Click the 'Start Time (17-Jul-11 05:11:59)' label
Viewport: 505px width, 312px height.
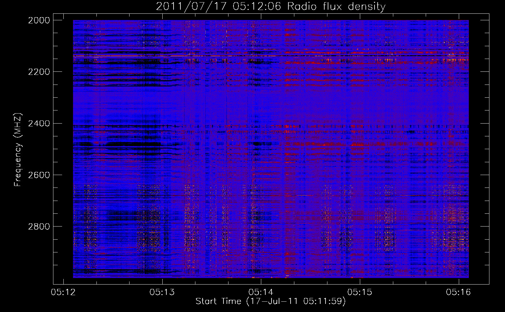point(271,301)
